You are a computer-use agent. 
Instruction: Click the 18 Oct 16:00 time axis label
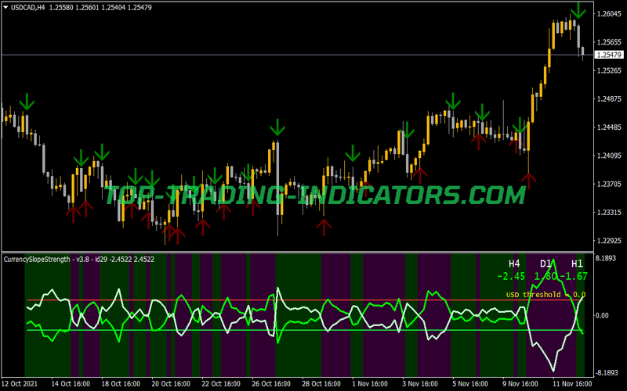[x=121, y=384]
